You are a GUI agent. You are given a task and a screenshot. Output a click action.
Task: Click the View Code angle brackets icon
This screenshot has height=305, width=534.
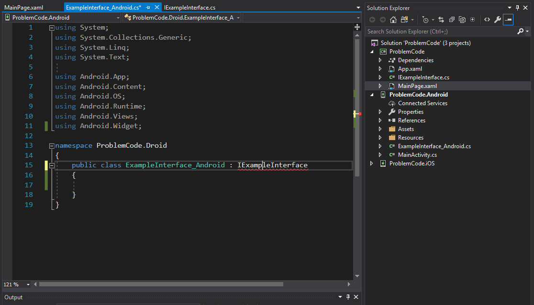pos(487,20)
